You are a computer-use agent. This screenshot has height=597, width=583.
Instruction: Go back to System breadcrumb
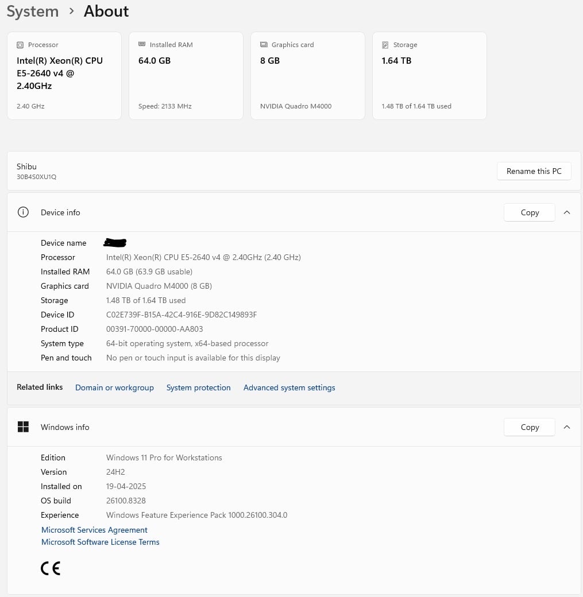point(33,11)
